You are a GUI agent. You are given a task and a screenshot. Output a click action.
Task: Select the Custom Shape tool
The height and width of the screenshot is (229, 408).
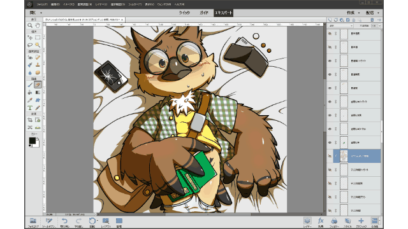38,100
